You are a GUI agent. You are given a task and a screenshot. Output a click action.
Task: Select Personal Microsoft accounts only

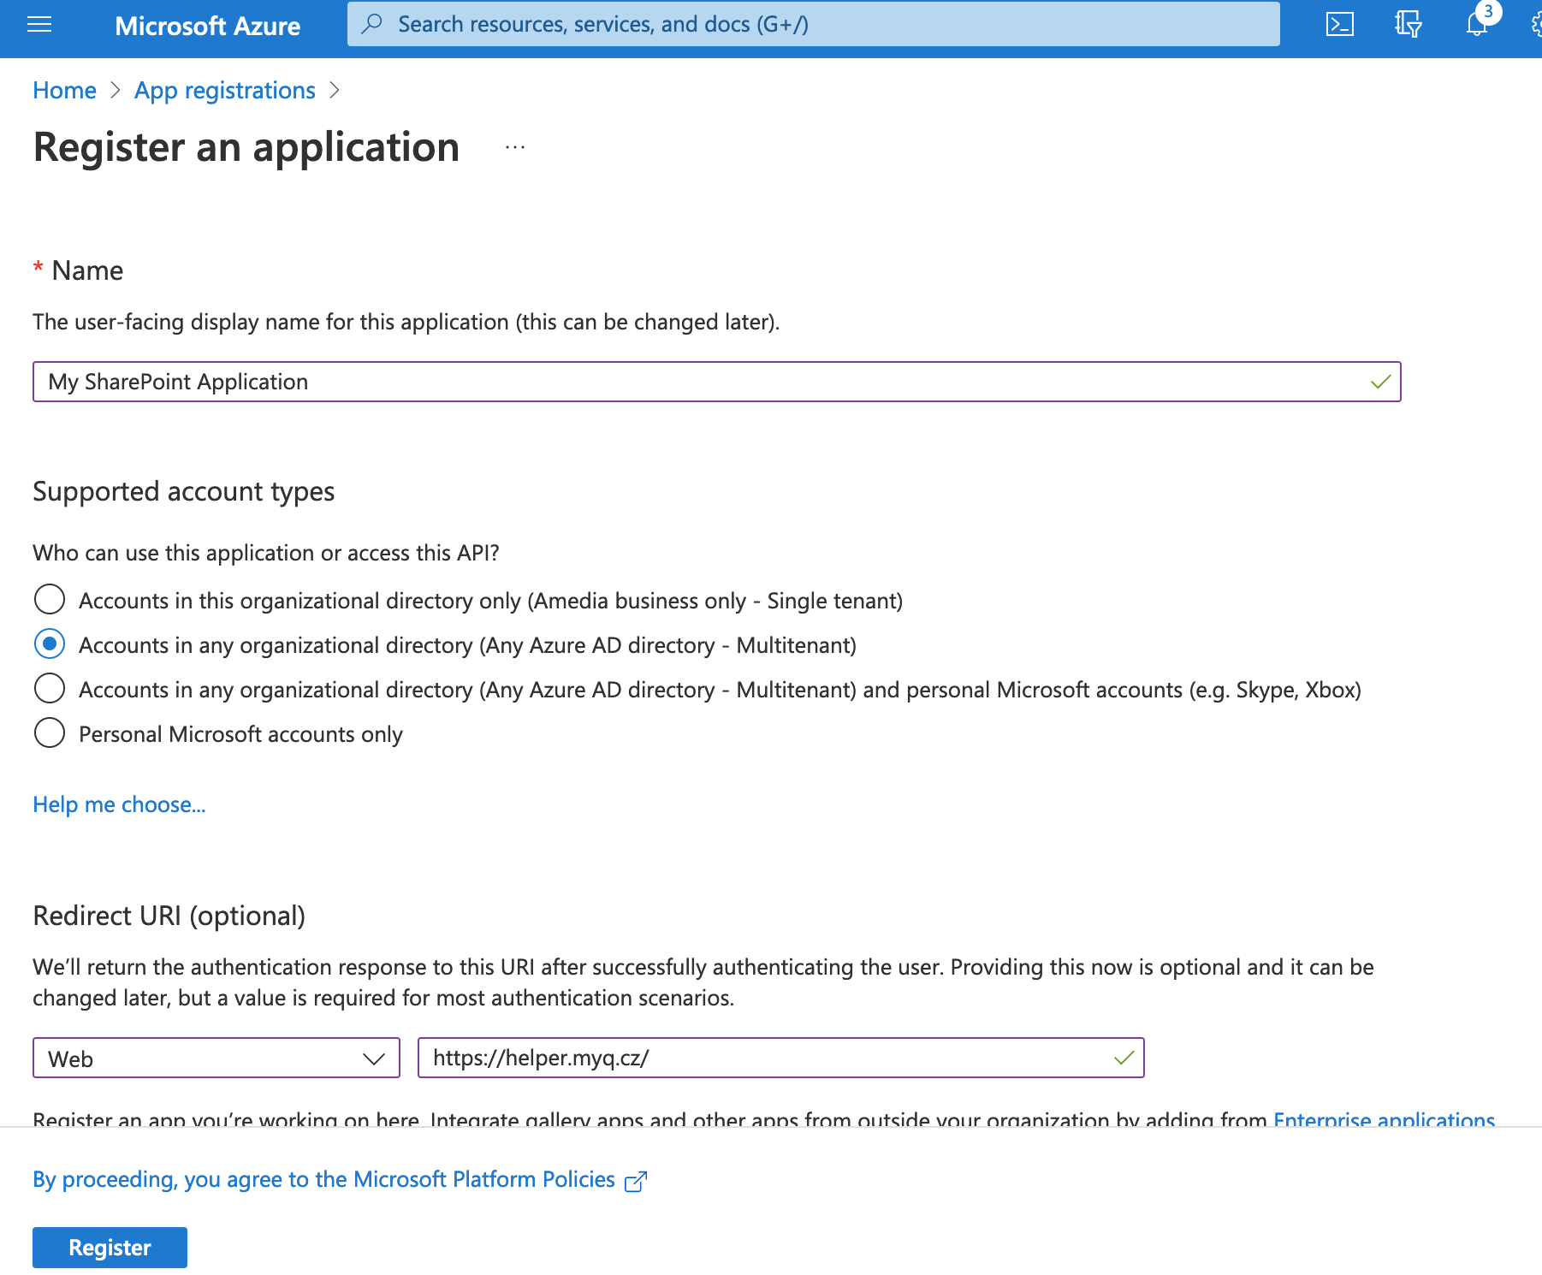click(50, 732)
